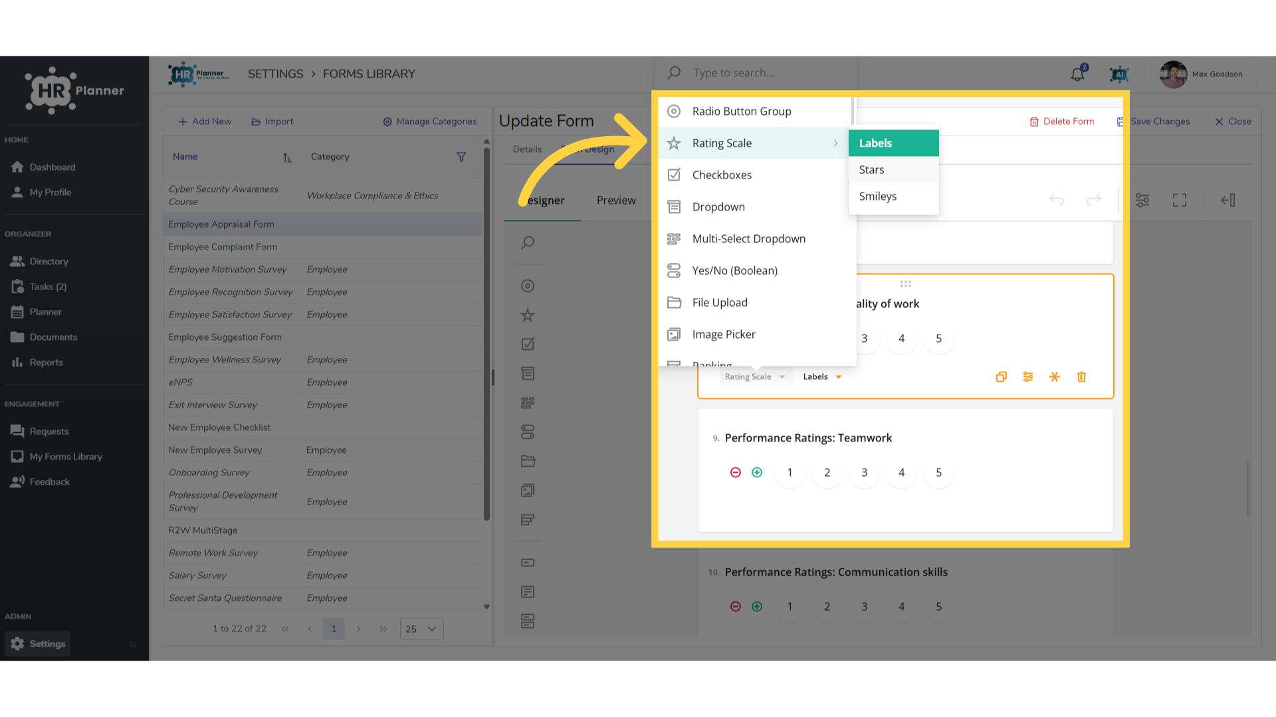Toggle fullscreen designer view
Screen dimensions: 1276x717
(1180, 200)
